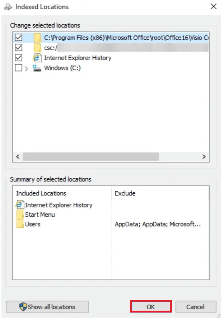Expand the Windows (C:) tree node

click(26, 68)
